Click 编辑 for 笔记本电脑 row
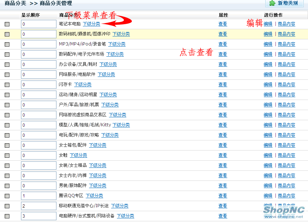Screen dimensions: 308x222 point(268,24)
